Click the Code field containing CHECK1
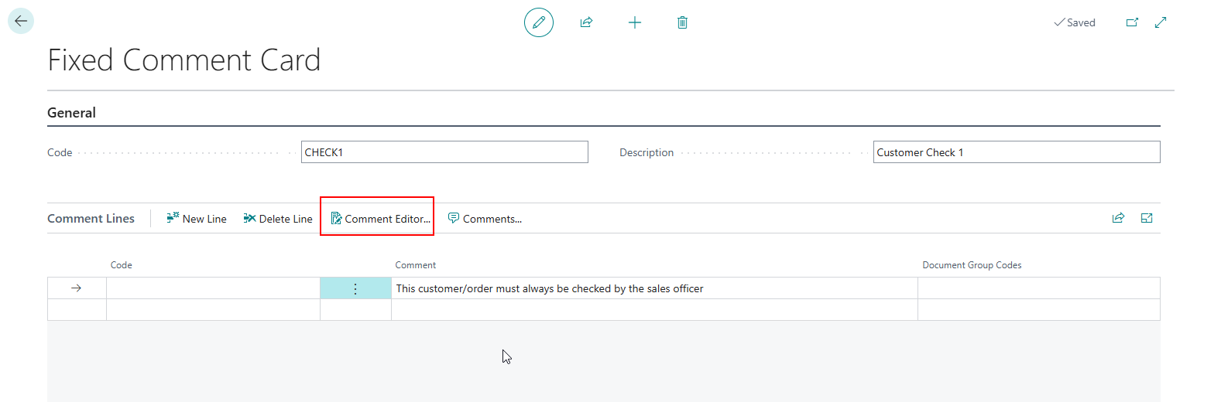 pos(444,152)
